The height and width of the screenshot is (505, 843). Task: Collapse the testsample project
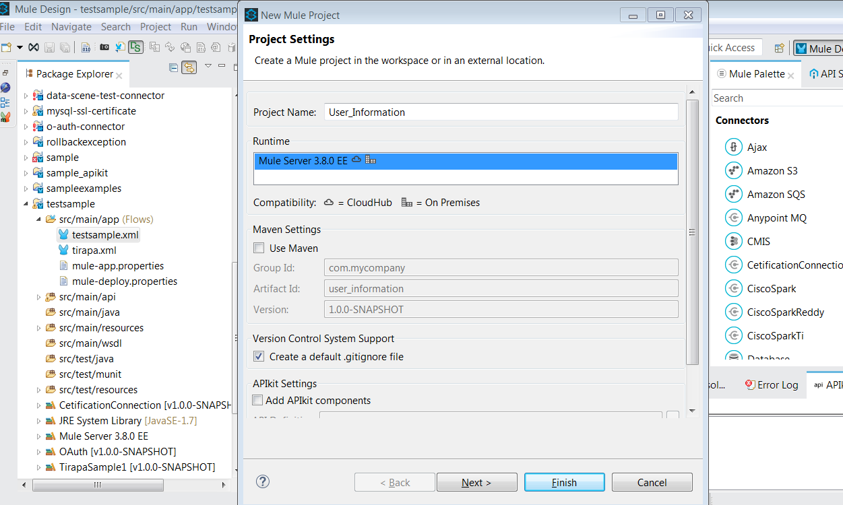pos(26,205)
